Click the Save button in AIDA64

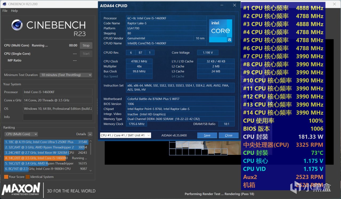click(x=207, y=135)
